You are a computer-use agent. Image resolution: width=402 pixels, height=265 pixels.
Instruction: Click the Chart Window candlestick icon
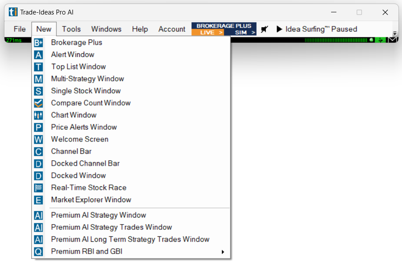pos(38,115)
